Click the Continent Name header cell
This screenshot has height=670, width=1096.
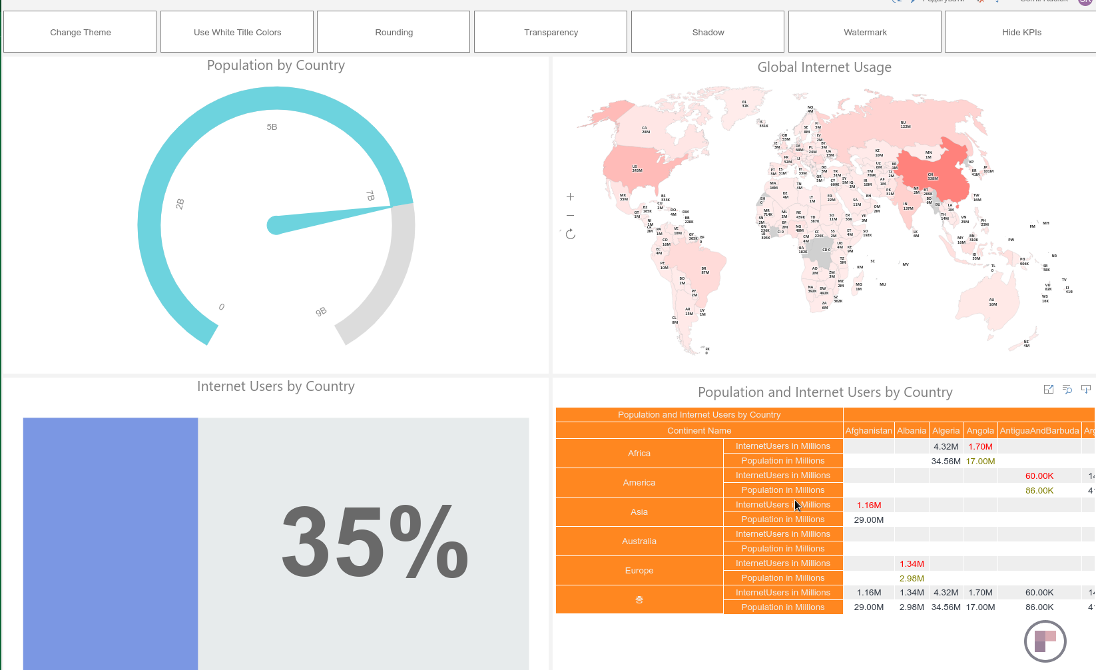click(x=699, y=431)
